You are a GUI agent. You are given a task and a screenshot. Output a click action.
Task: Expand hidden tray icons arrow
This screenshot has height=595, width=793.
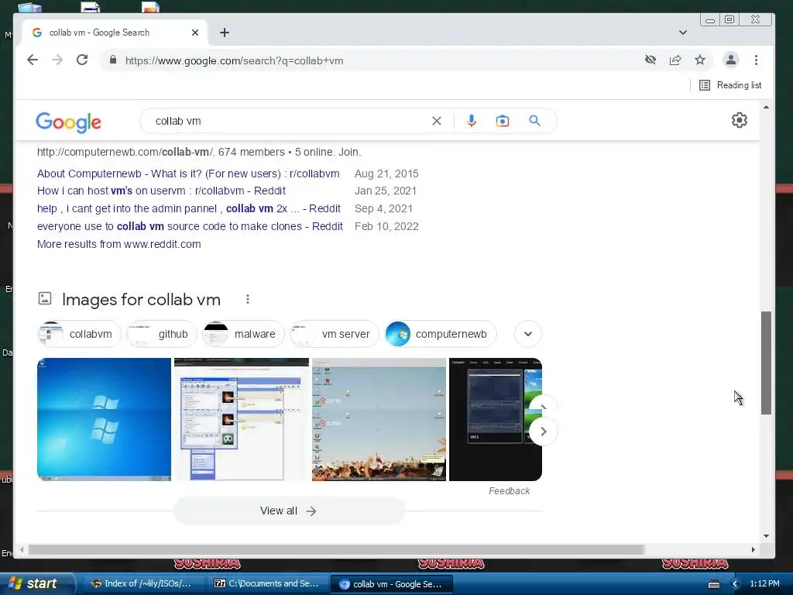(x=736, y=584)
